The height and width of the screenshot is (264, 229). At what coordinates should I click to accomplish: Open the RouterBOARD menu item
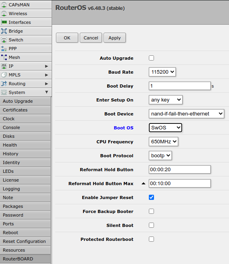click(x=25, y=259)
